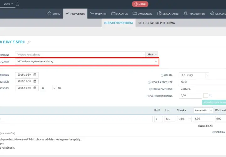The image size is (226, 157).
Task: Click the help icon beside SZABLON
Action: click(213, 132)
